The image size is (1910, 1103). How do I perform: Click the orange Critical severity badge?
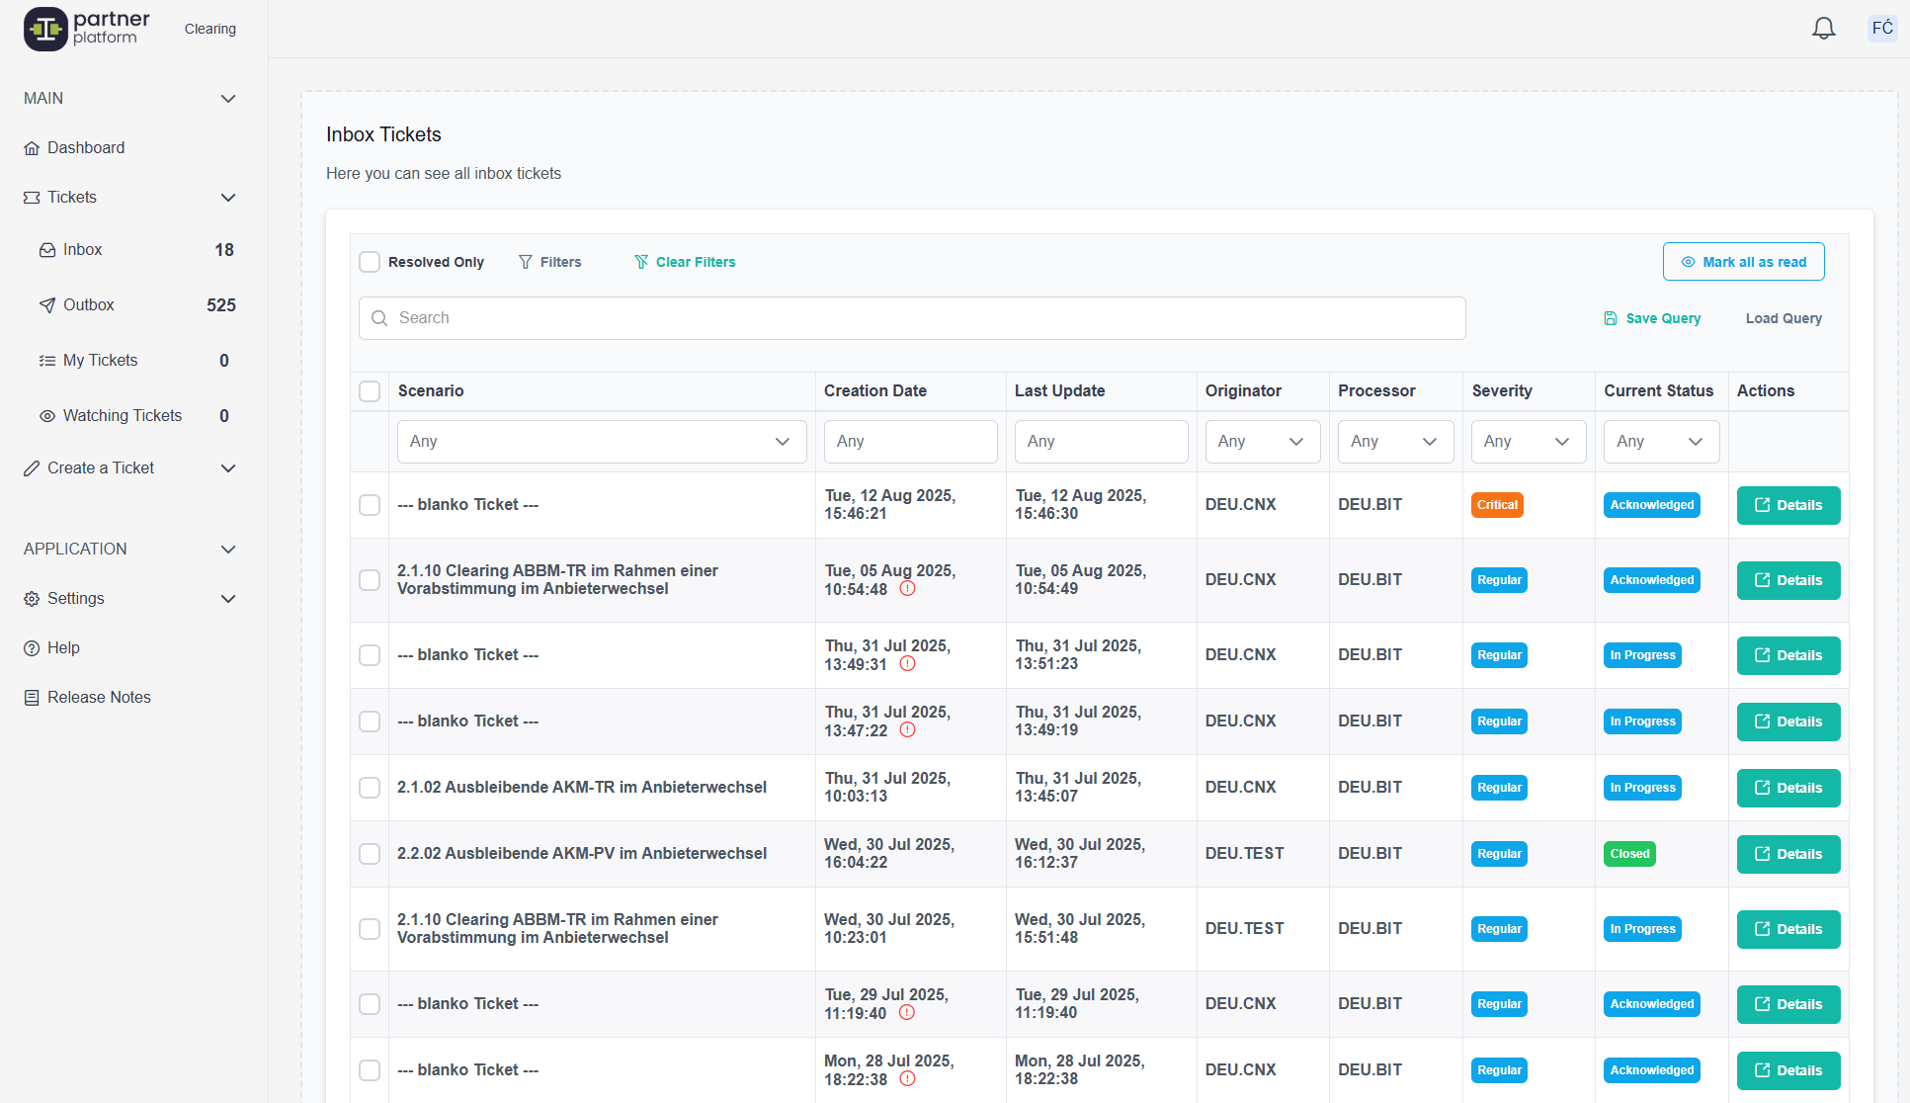point(1497,505)
